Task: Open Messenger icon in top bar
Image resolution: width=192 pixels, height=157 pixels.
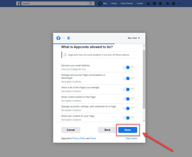Action: (154, 3)
